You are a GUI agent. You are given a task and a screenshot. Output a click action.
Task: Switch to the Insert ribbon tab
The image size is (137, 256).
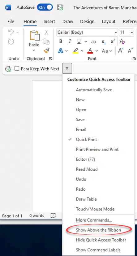(x=49, y=22)
